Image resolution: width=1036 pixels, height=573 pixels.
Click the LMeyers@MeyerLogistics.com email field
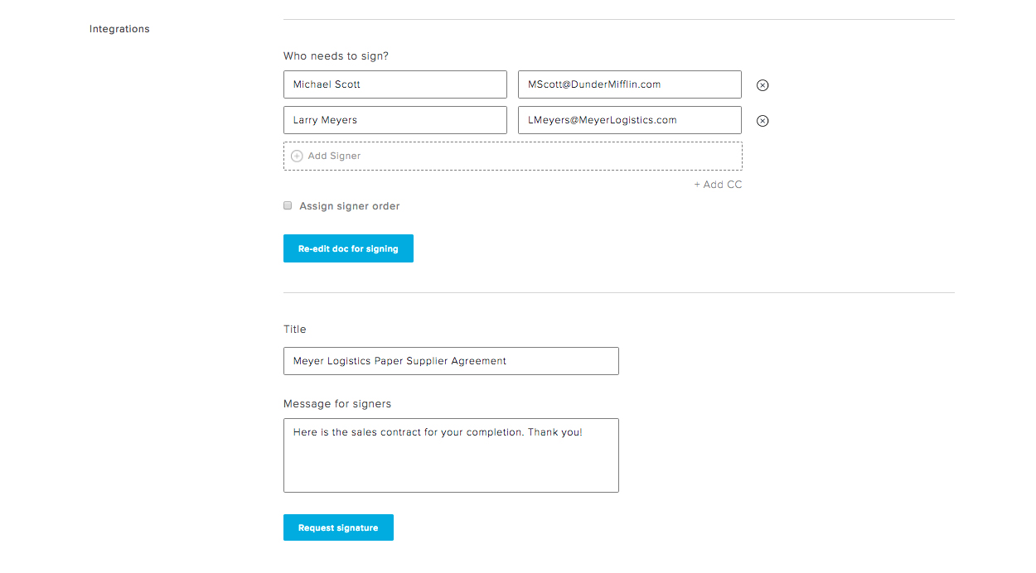629,120
